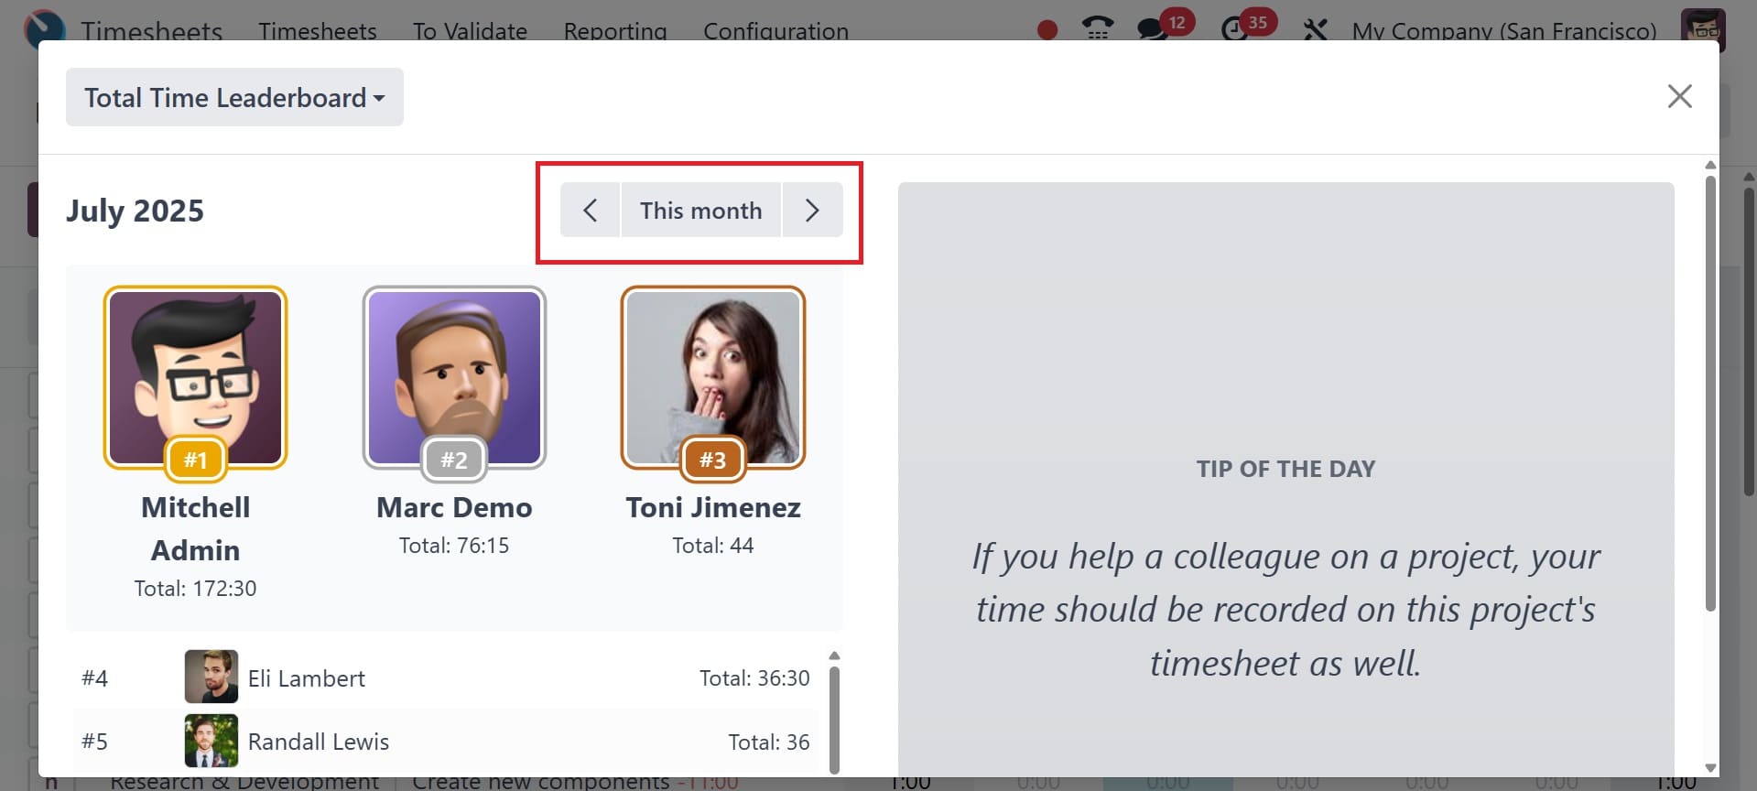This screenshot has width=1757, height=791.
Task: Click the leaderboard list scrollbar
Action: (834, 720)
